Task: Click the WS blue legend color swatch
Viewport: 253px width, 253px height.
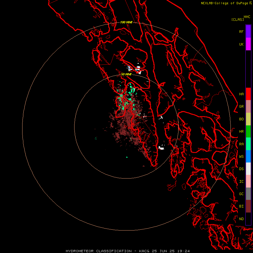Action: (x=248, y=156)
